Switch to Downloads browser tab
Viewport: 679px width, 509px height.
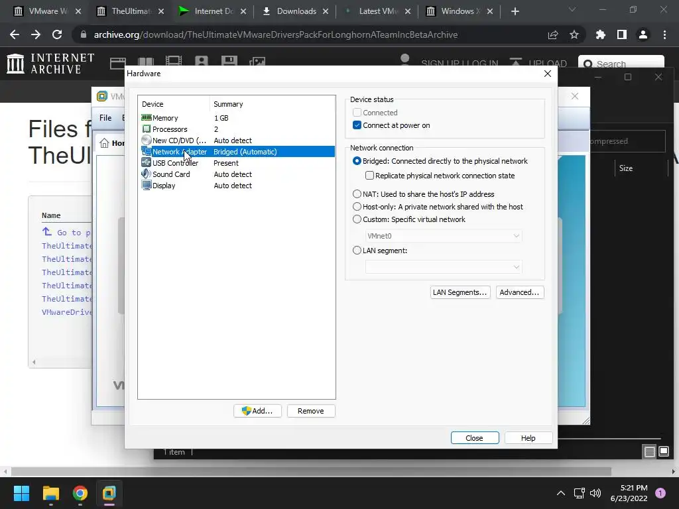295,11
